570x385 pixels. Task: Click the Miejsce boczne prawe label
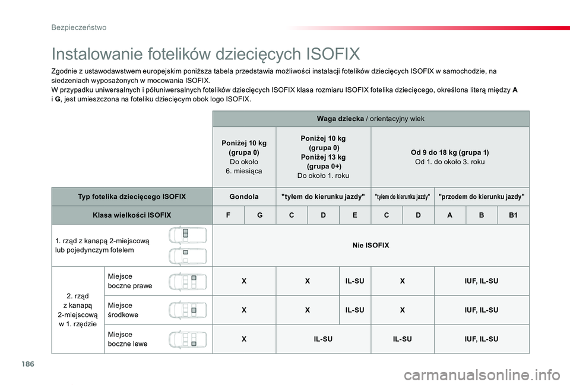130,281
